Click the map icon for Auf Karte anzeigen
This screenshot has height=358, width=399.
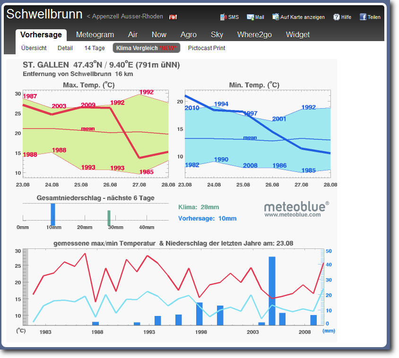pyautogui.click(x=276, y=17)
